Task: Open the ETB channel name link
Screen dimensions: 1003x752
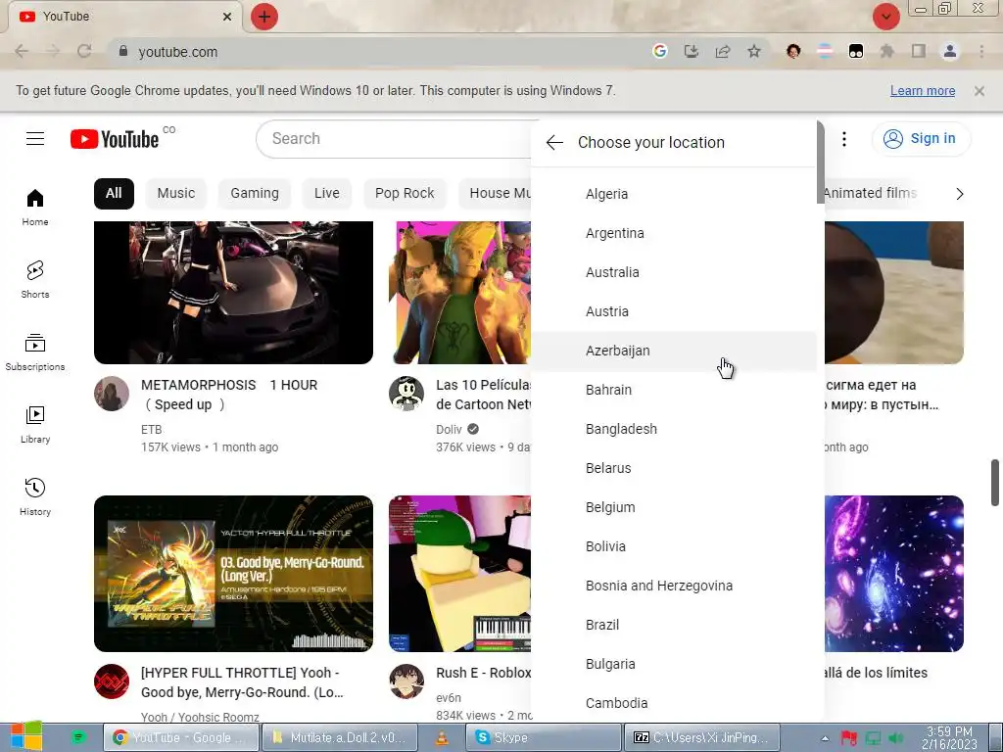Action: click(152, 430)
